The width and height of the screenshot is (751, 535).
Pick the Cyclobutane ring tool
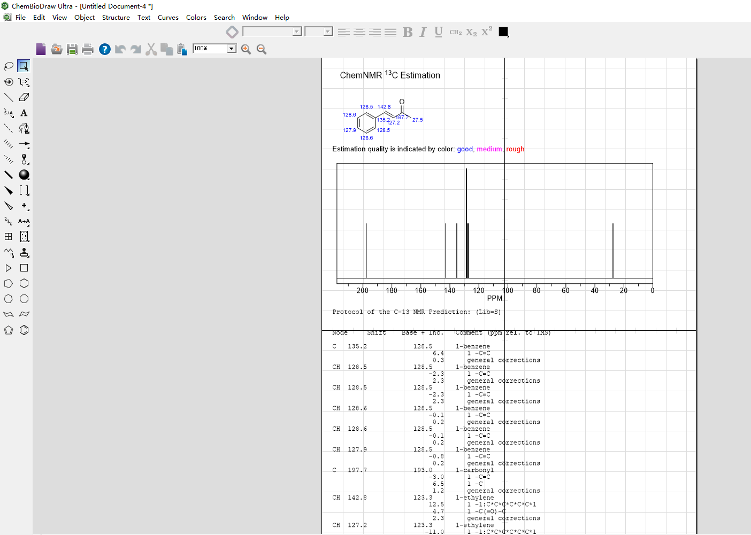24,268
